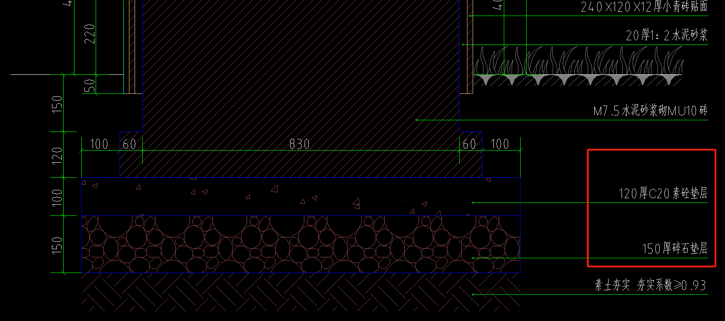Image resolution: width=725 pixels, height=321 pixels.
Task: Click the 'M7.5水泥砂浆砌MU10砖' label
Action: click(651, 111)
